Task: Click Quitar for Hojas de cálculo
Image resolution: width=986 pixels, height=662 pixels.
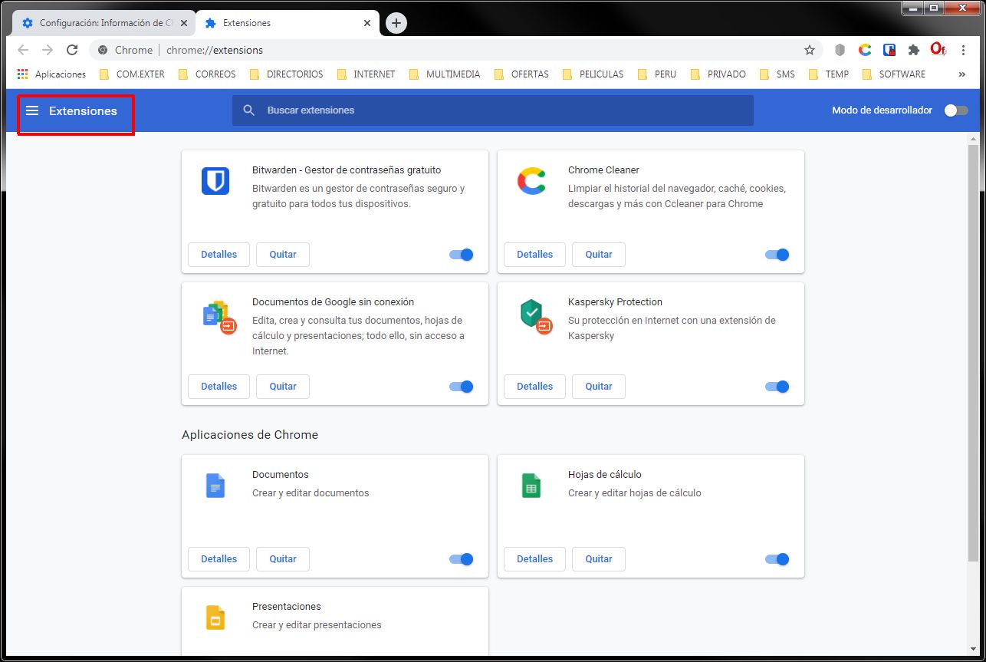Action: tap(599, 559)
